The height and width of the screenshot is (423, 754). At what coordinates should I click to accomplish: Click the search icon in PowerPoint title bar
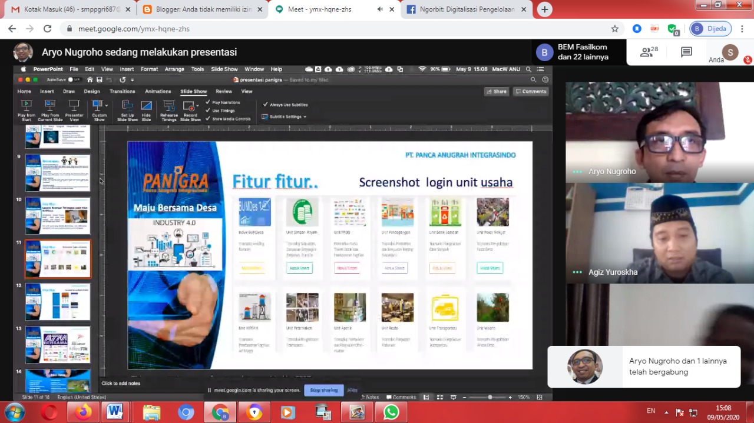pyautogui.click(x=534, y=79)
